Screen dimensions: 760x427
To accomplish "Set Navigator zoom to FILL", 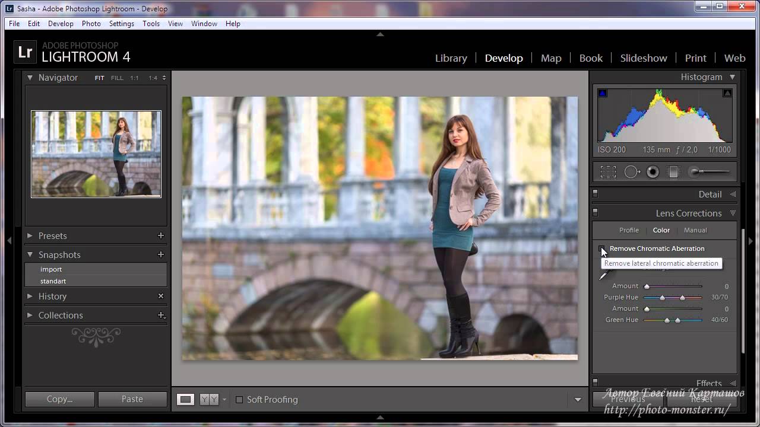I will (x=117, y=78).
